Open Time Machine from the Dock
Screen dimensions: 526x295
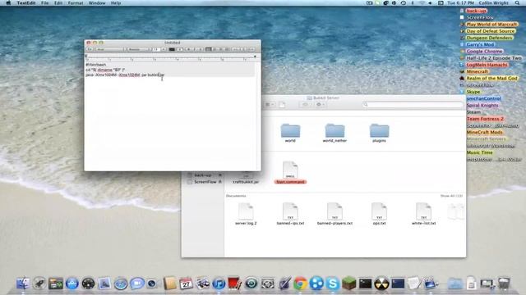[x=251, y=284]
